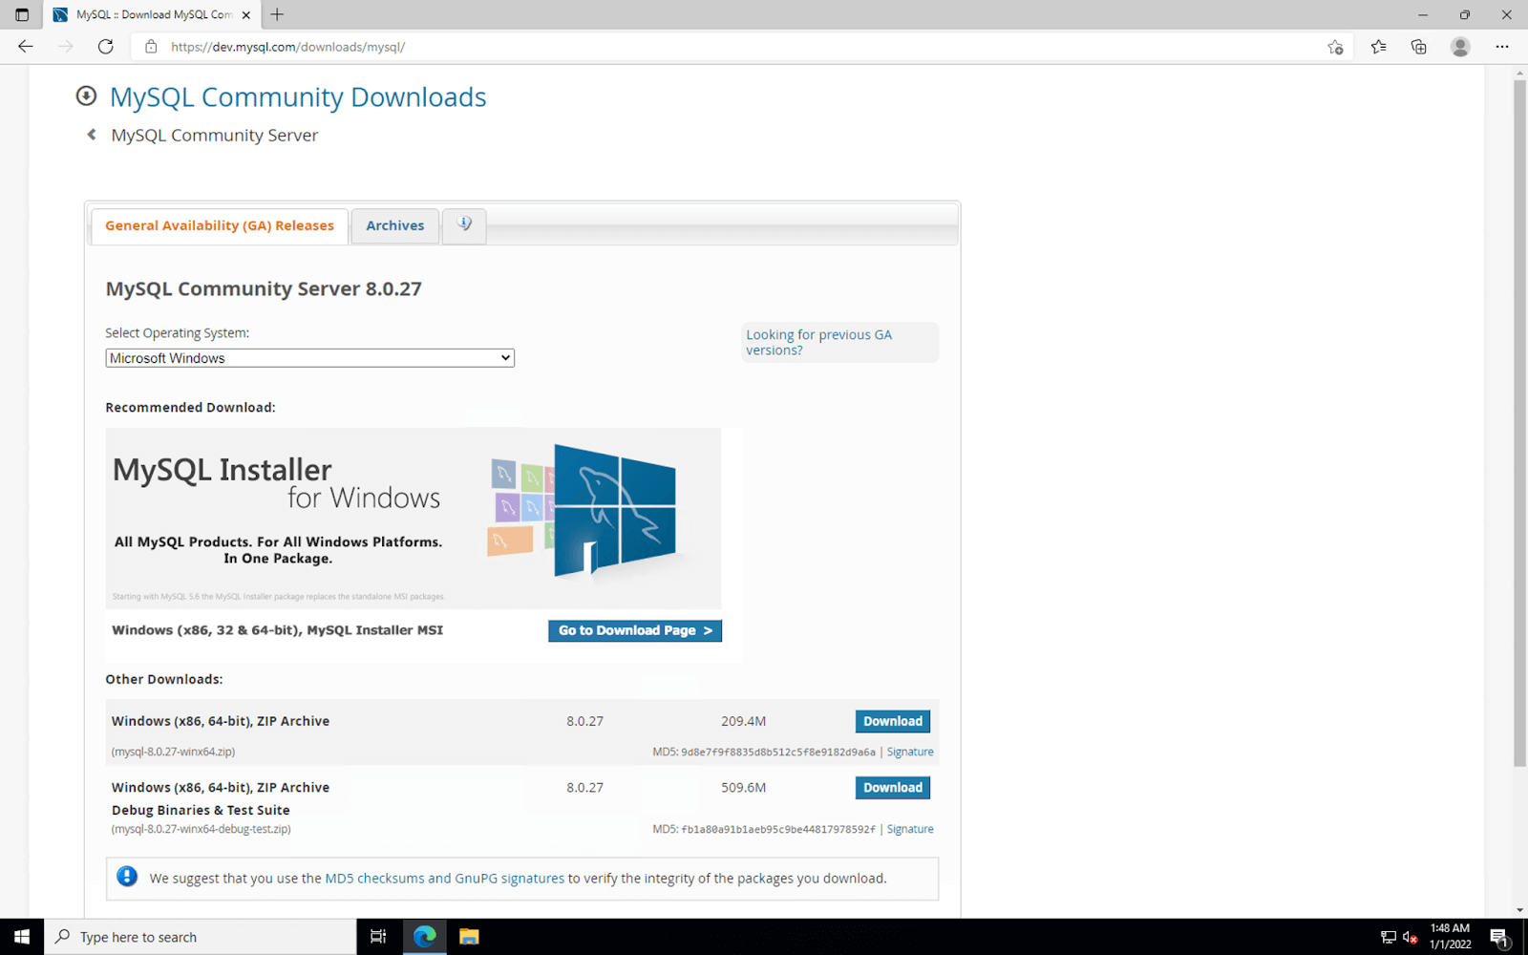
Task: Select General Availability (GA) Releases tab
Action: (220, 225)
